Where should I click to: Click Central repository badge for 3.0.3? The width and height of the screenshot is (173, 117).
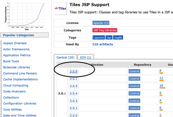[134, 101]
